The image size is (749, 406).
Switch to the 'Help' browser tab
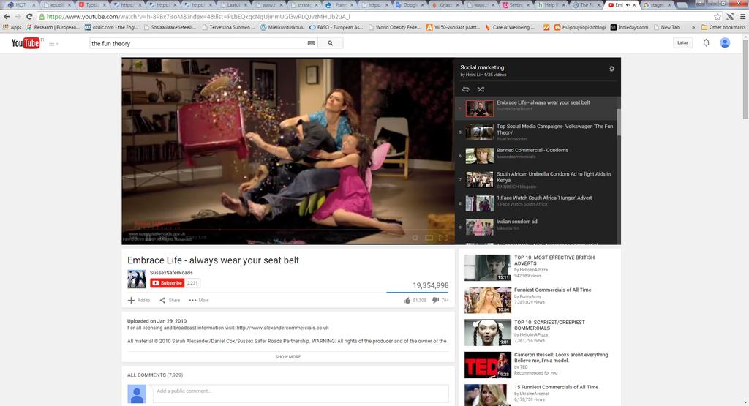pos(550,5)
